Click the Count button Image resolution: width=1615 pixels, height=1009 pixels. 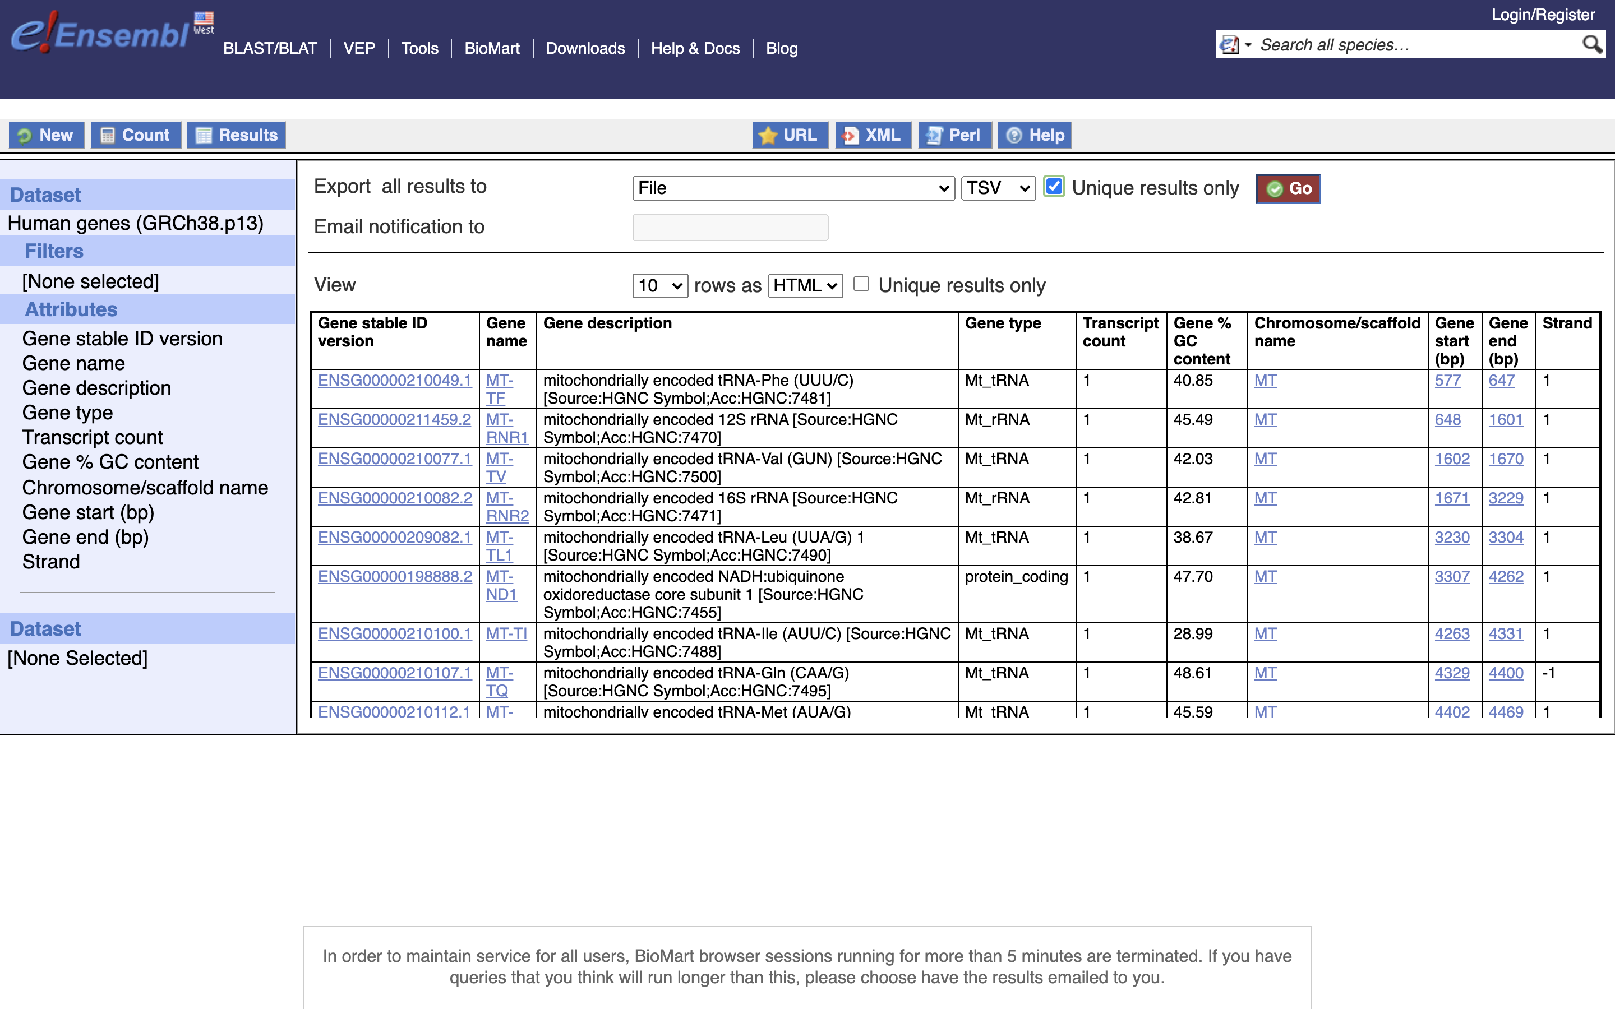point(136,136)
